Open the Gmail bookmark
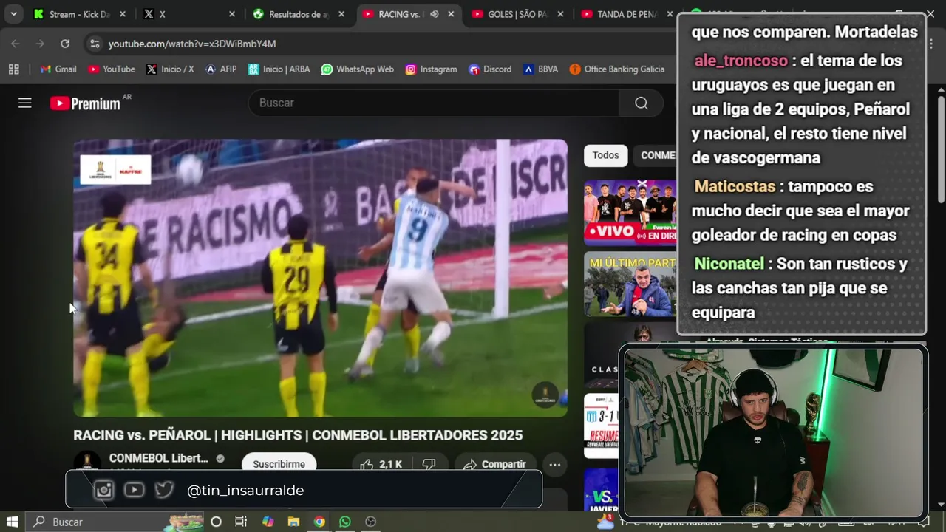Image resolution: width=946 pixels, height=532 pixels. 58,69
